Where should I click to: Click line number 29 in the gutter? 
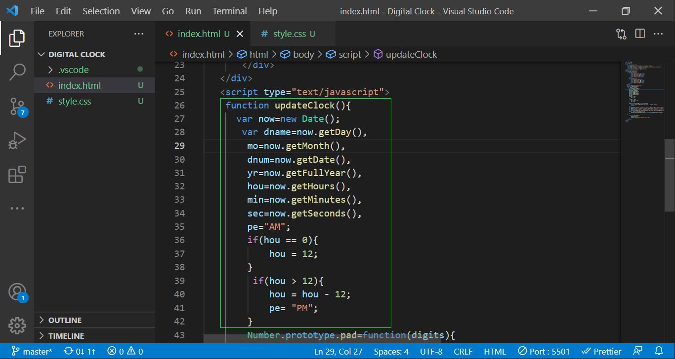click(179, 146)
